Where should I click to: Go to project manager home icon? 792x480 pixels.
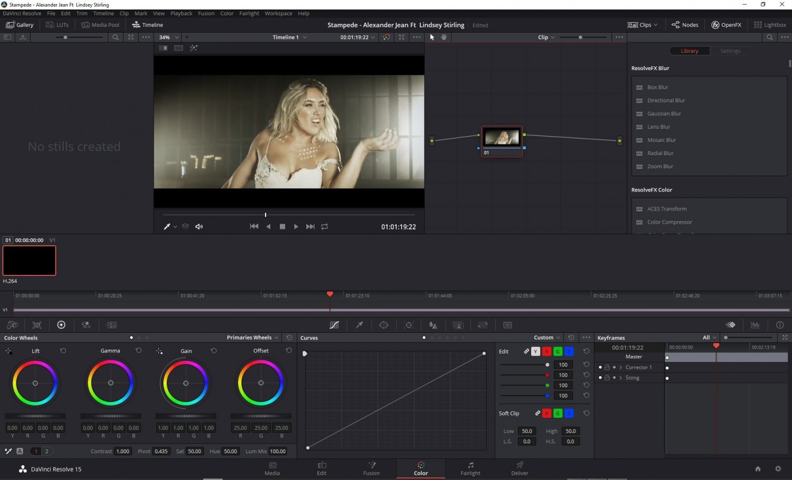pos(758,469)
